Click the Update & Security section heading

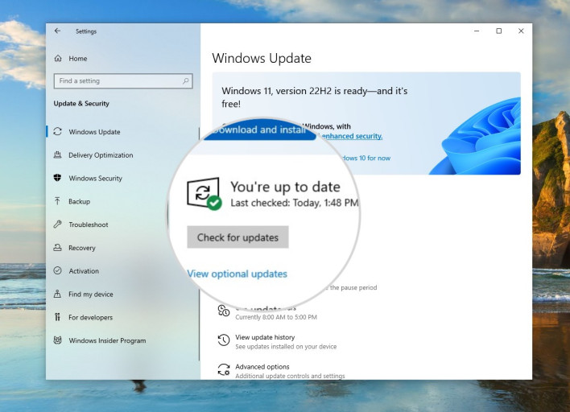click(x=81, y=104)
